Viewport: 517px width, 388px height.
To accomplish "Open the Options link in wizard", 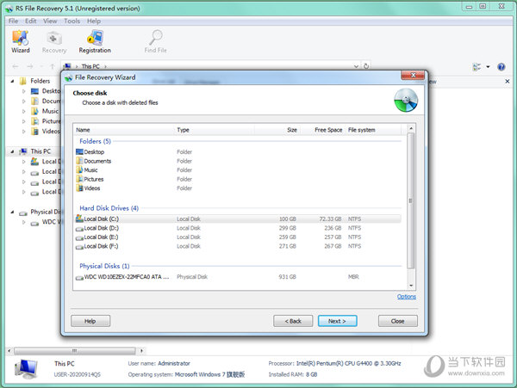I will [406, 297].
